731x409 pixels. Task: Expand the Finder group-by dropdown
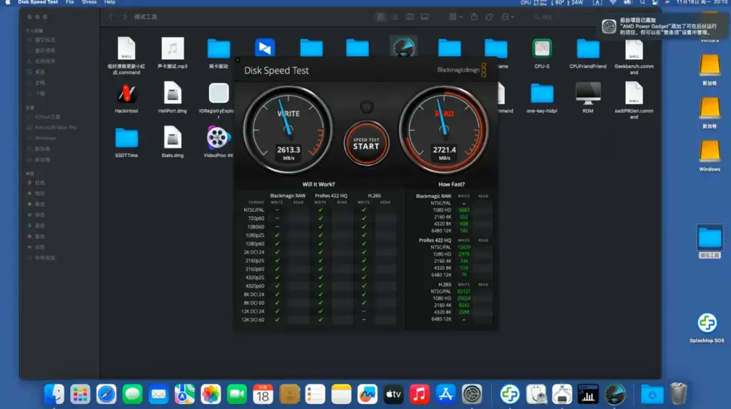click(x=455, y=17)
